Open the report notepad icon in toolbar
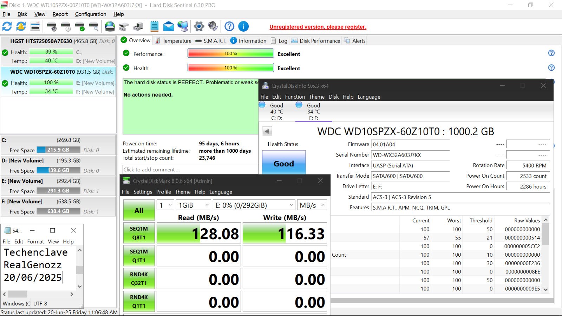The image size is (562, 316). tap(154, 26)
